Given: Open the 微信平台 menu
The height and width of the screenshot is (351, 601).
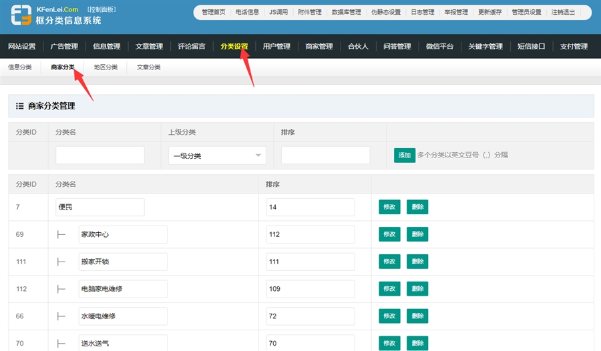Looking at the screenshot, I should (x=439, y=47).
